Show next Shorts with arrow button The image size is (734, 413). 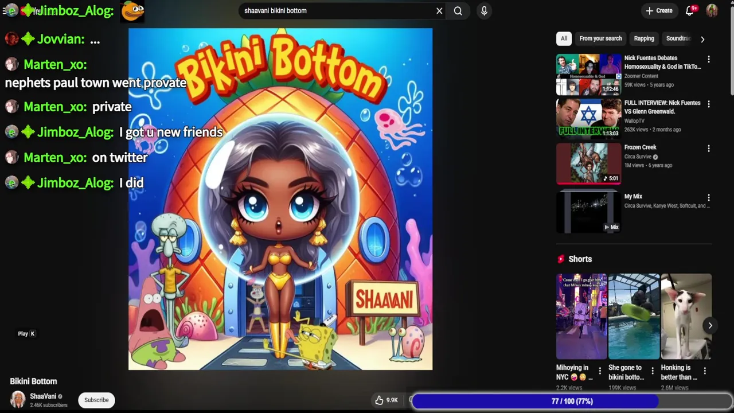[x=710, y=326]
